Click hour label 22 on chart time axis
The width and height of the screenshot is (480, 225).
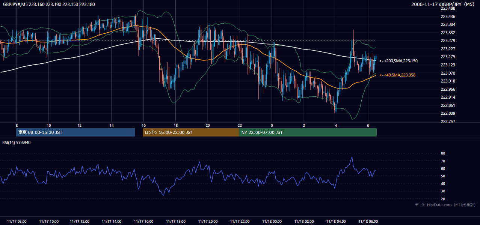click(x=240, y=125)
